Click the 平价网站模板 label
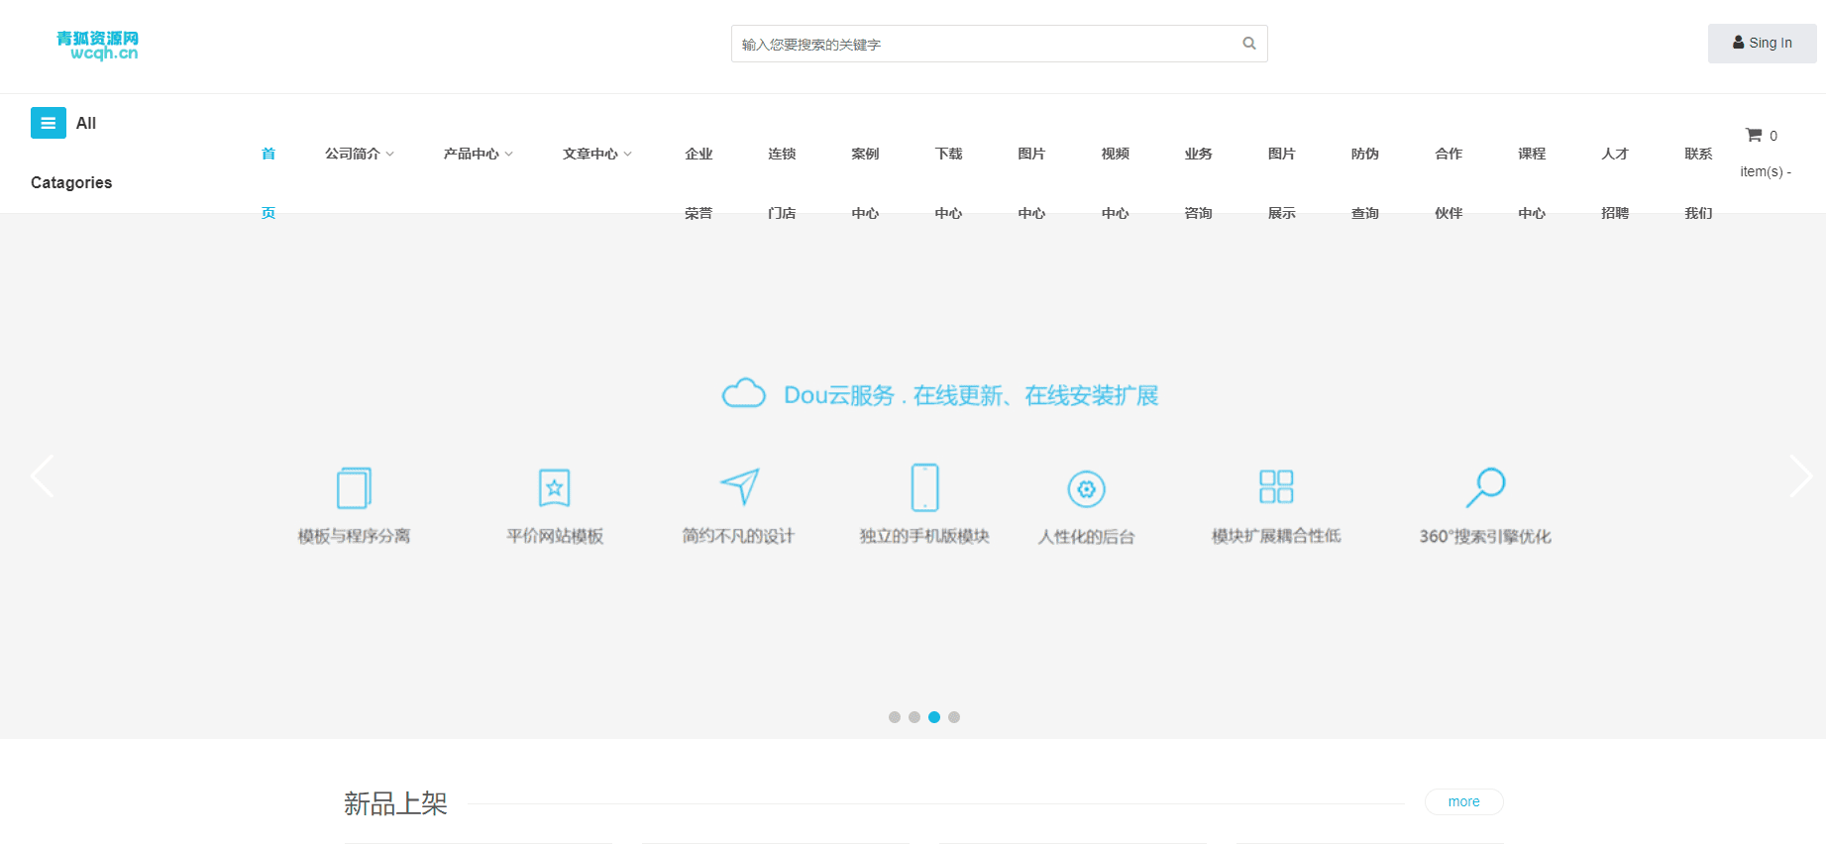1826x844 pixels. [x=555, y=536]
